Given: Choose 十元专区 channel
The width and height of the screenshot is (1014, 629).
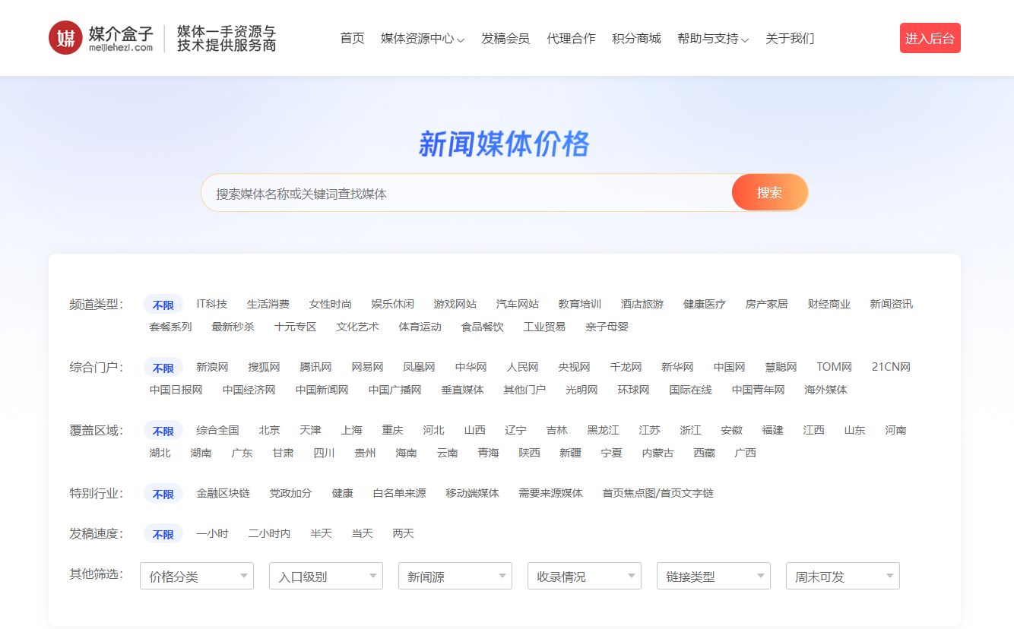Looking at the screenshot, I should (x=295, y=327).
